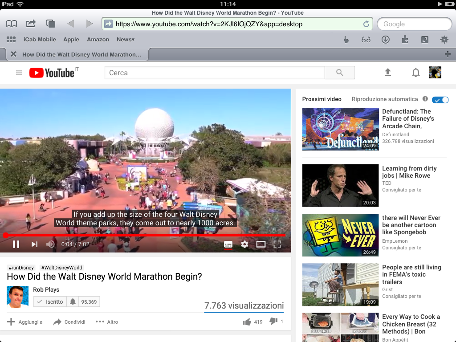
Task: Open the Mike Rowe TED thumbnail
Action: click(x=340, y=186)
